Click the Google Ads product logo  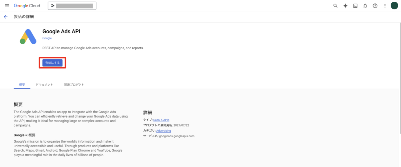pyautogui.click(x=28, y=37)
